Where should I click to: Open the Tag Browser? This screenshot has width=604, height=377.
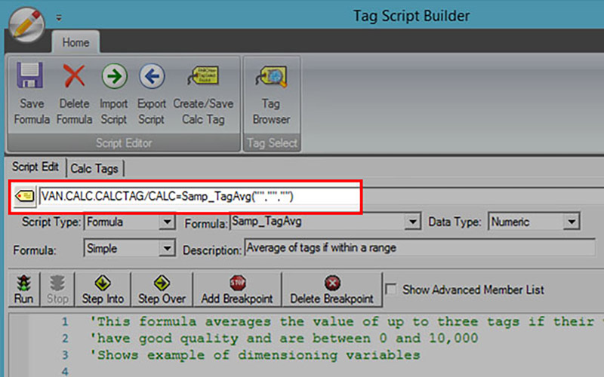272,93
